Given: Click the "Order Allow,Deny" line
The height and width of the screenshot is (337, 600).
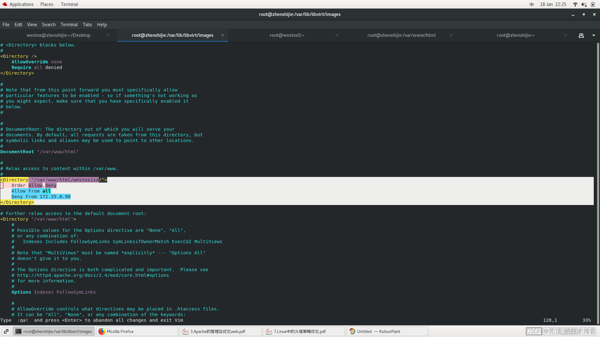Looking at the screenshot, I should [x=34, y=185].
